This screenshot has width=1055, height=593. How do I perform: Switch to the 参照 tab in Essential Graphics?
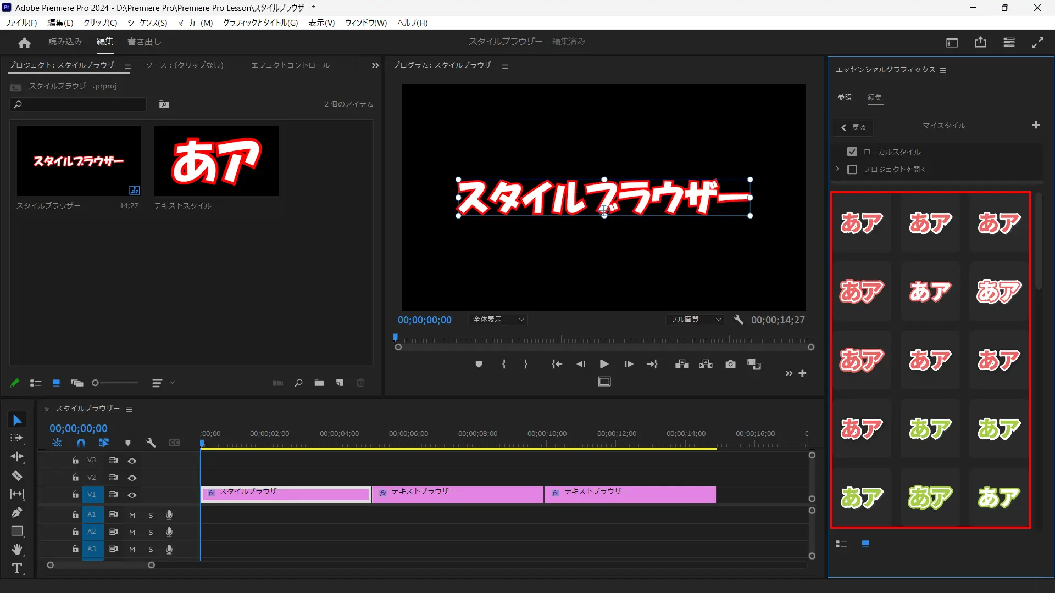(x=845, y=97)
